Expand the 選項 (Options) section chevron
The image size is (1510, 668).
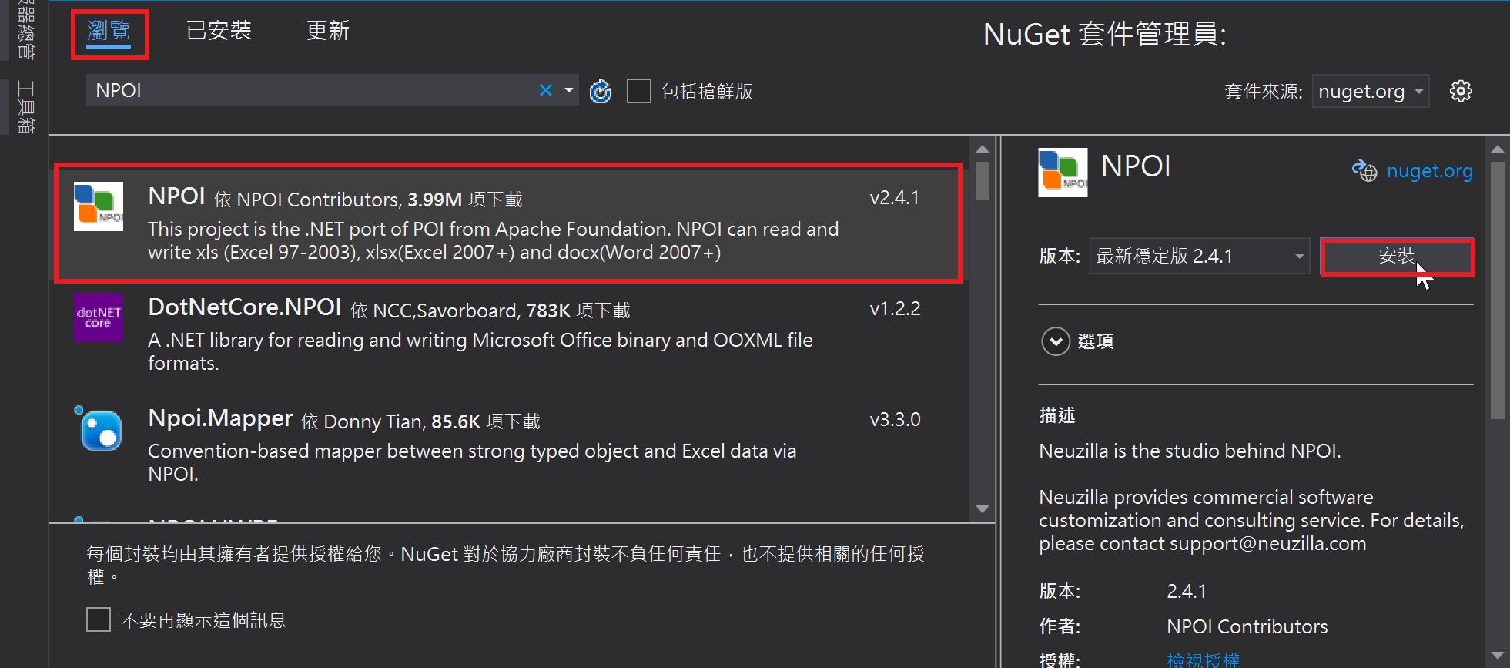coord(1056,341)
